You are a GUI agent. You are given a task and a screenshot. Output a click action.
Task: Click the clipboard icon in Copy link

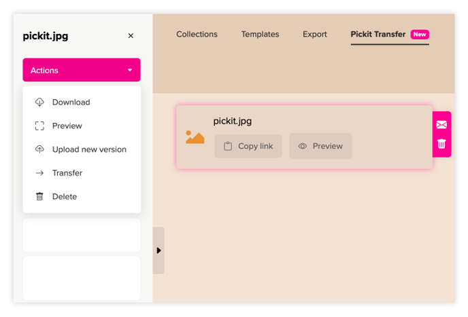click(228, 146)
